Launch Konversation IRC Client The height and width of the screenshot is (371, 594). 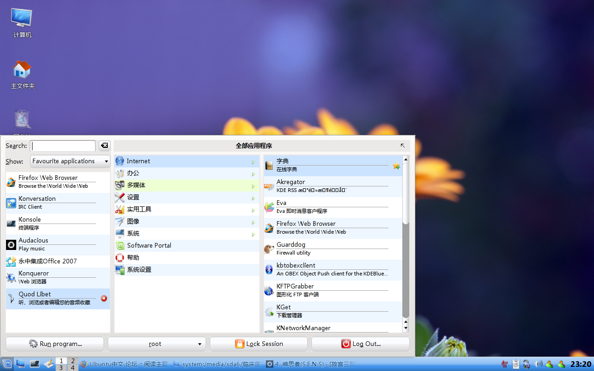point(58,203)
